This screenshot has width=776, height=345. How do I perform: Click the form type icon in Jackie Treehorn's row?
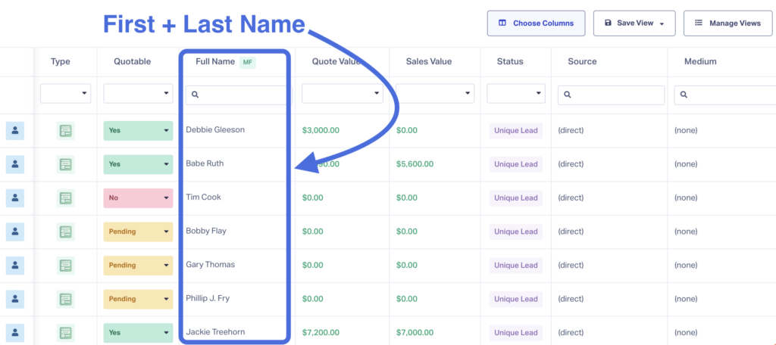65,332
